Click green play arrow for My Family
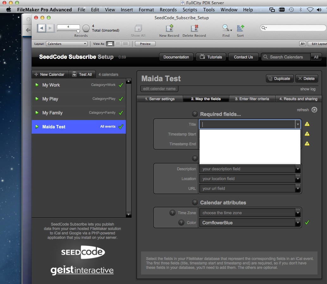Viewport: 327px width, 284px height. [37, 113]
